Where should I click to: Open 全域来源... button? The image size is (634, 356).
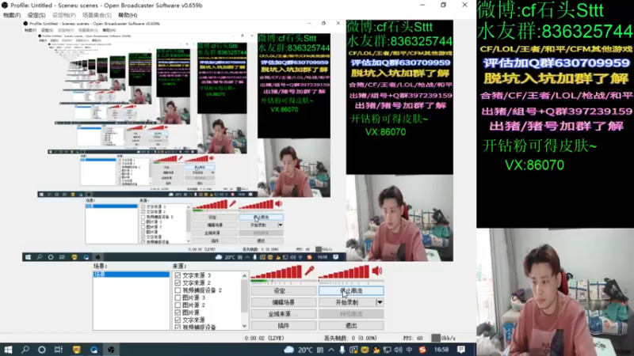[284, 313]
